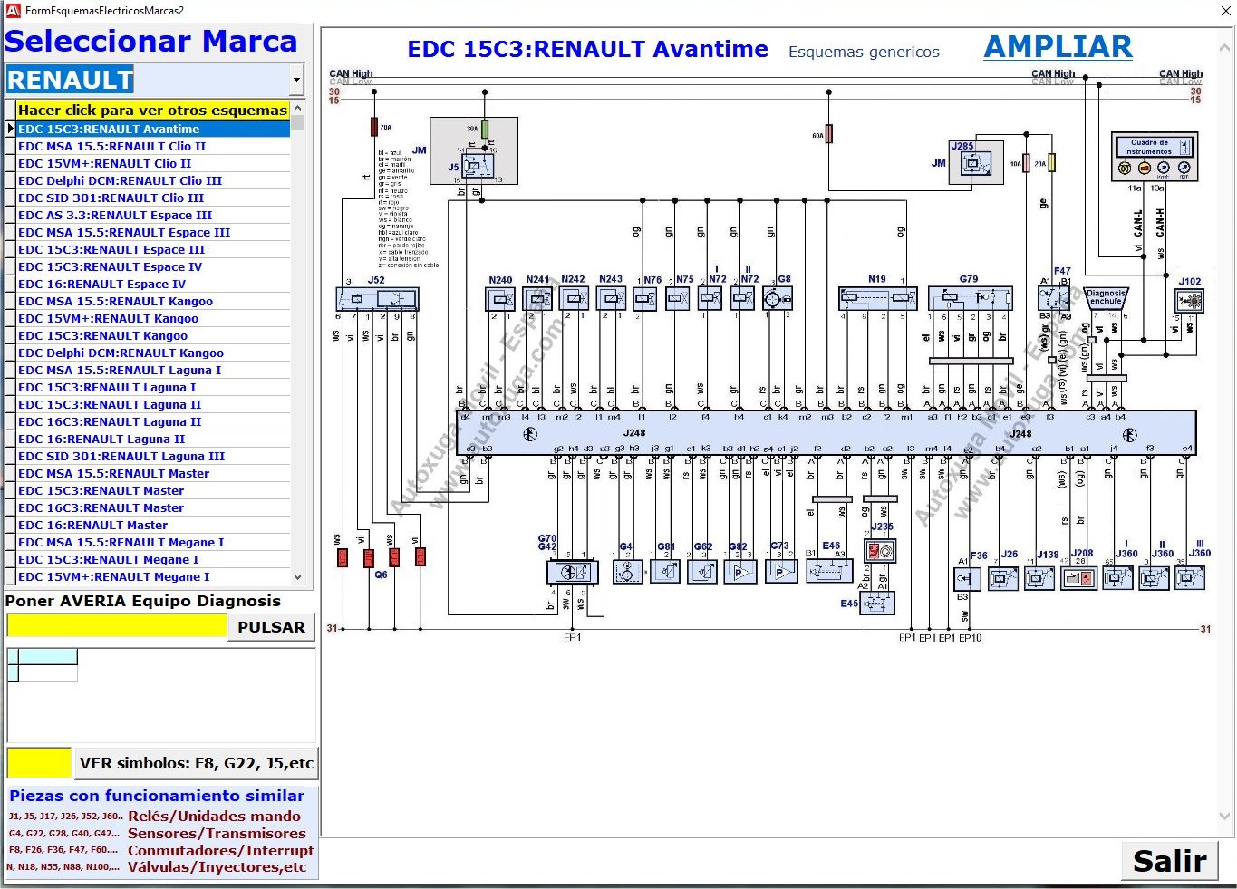
Task: Select EDC SID 301:RENAULT Clio III
Action: (x=153, y=198)
